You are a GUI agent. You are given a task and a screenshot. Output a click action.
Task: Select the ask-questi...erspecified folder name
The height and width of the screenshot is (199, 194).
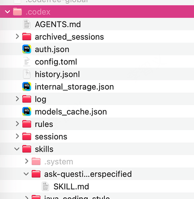(88, 174)
